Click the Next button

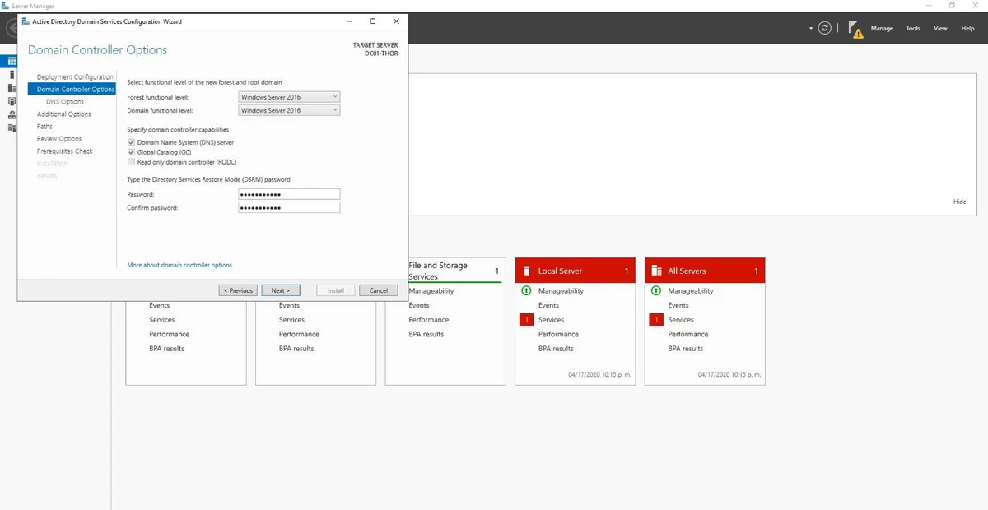[x=281, y=290]
